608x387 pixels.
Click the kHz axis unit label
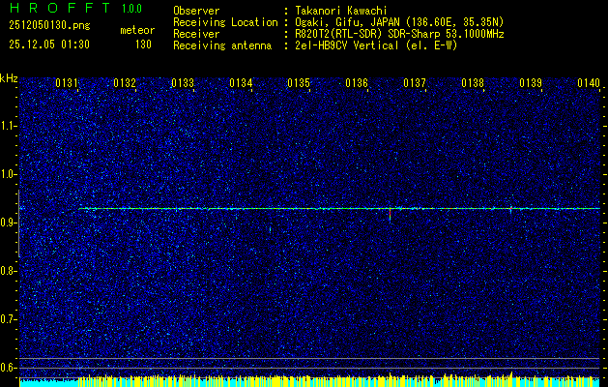tap(9, 78)
